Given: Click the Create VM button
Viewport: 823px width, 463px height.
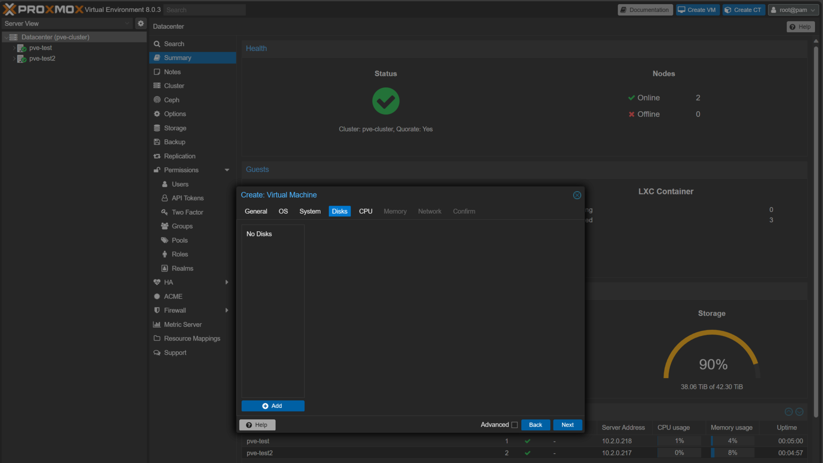Looking at the screenshot, I should coord(697,10).
